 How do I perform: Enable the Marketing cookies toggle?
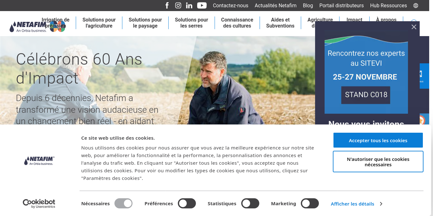click(x=310, y=203)
